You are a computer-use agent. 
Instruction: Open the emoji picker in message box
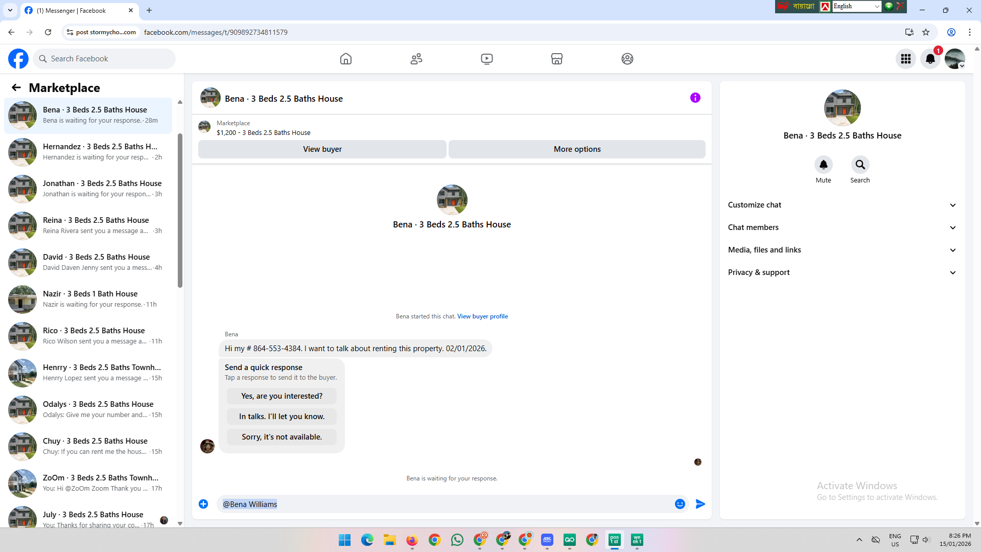(680, 504)
